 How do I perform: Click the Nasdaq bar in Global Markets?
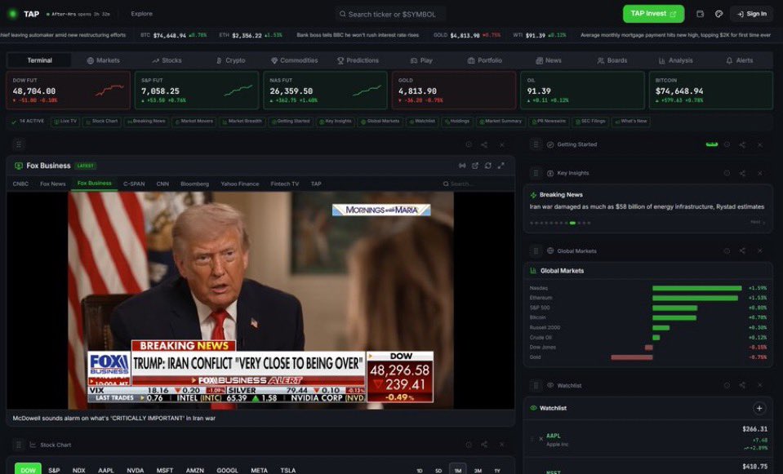[x=696, y=288]
